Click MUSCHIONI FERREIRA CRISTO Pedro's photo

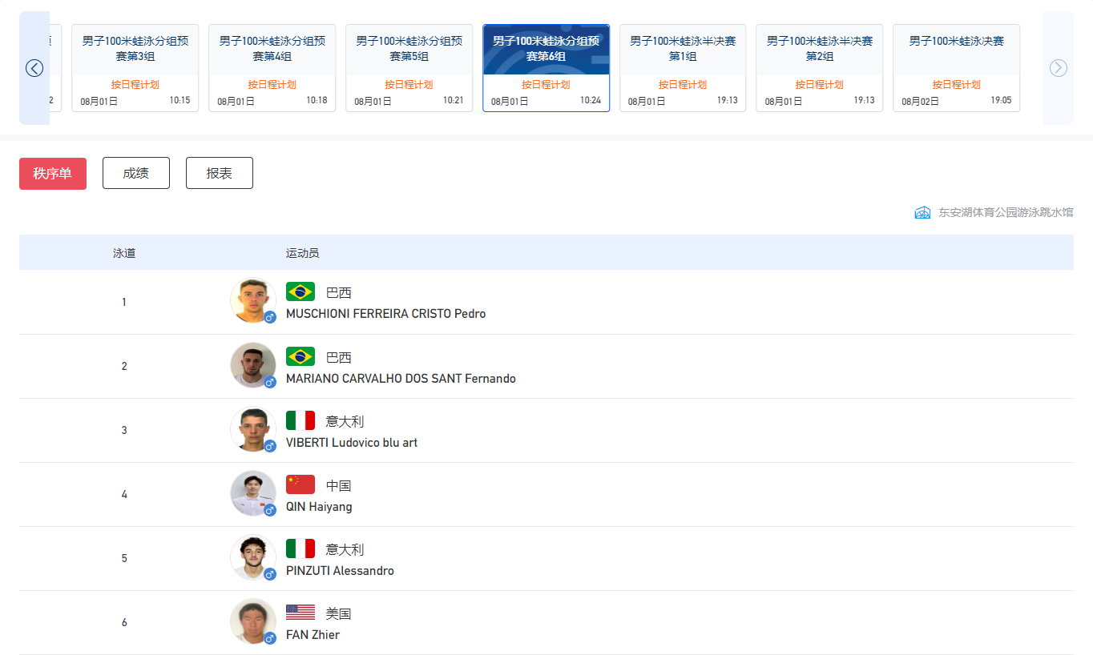coord(252,300)
